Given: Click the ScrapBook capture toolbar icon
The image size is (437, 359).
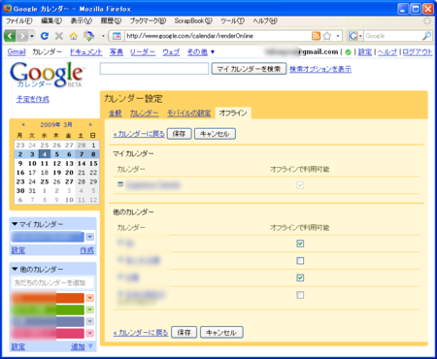Looking at the screenshot, I should point(88,36).
